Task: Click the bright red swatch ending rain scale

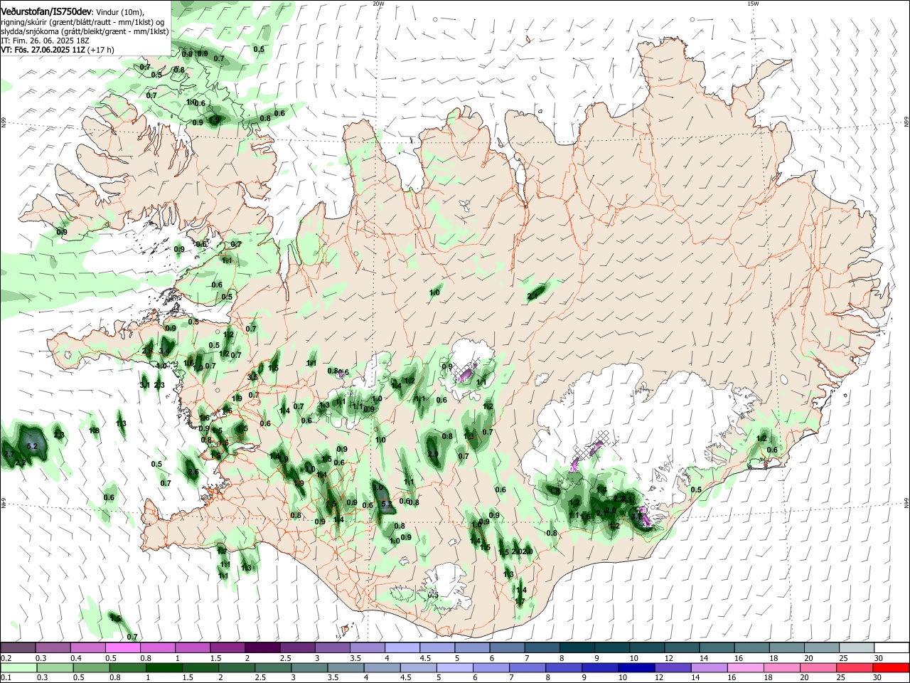Action: tap(891, 667)
